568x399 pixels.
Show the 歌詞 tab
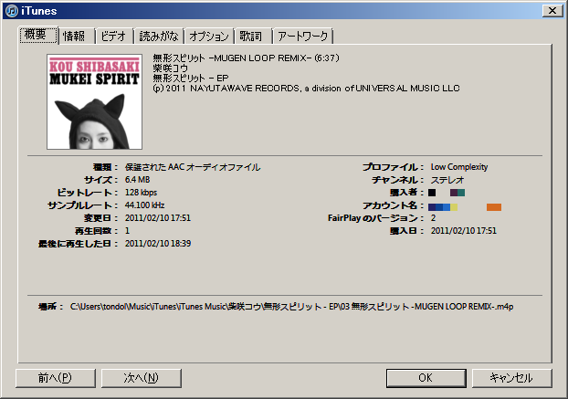pos(253,37)
